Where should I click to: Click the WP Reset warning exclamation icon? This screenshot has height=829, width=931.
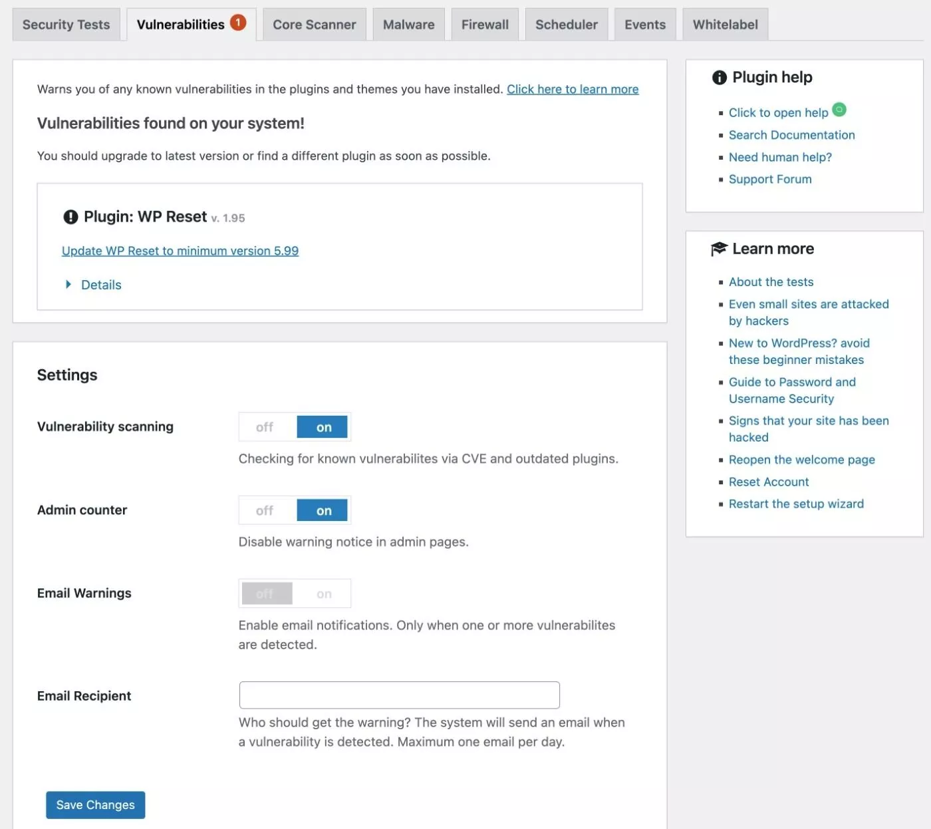pos(70,217)
